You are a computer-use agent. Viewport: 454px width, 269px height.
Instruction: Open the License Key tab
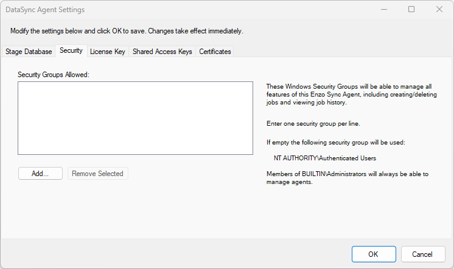pos(108,52)
